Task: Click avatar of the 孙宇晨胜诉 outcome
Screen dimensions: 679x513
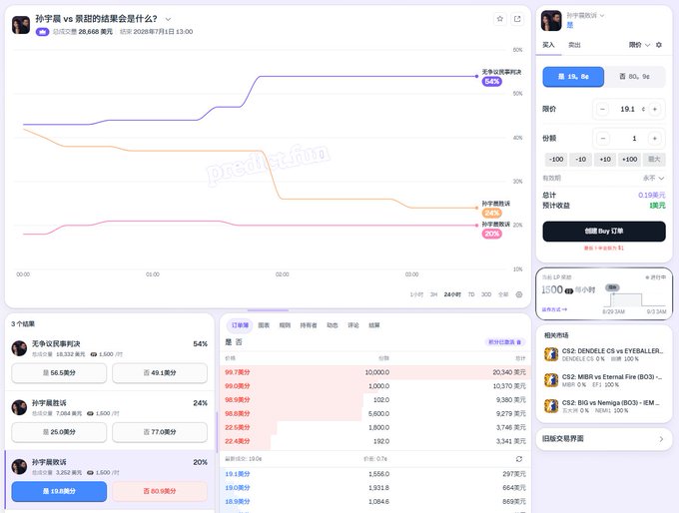Action: pyautogui.click(x=19, y=407)
